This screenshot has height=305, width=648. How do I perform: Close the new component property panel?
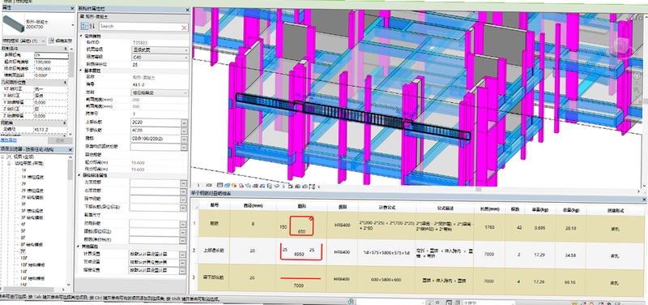click(187, 9)
